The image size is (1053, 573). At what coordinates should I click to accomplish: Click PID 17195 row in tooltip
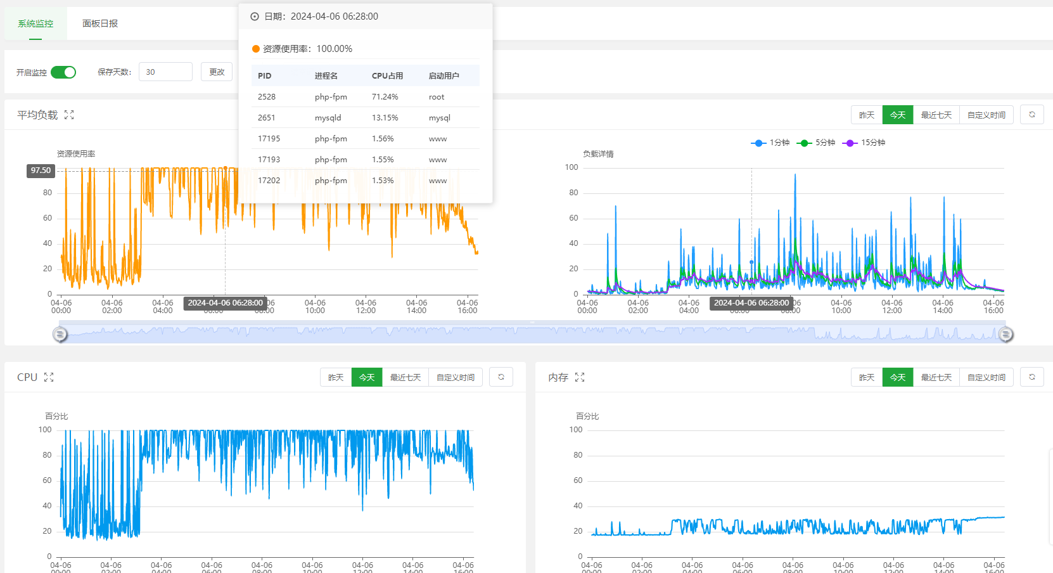366,139
